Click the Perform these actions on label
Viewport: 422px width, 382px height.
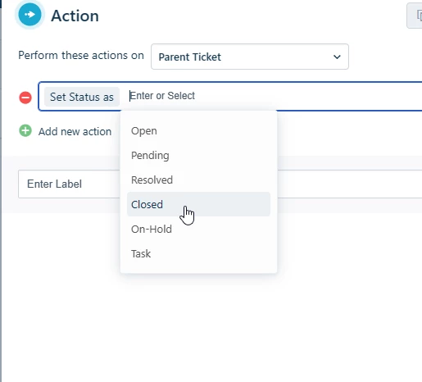(x=81, y=56)
